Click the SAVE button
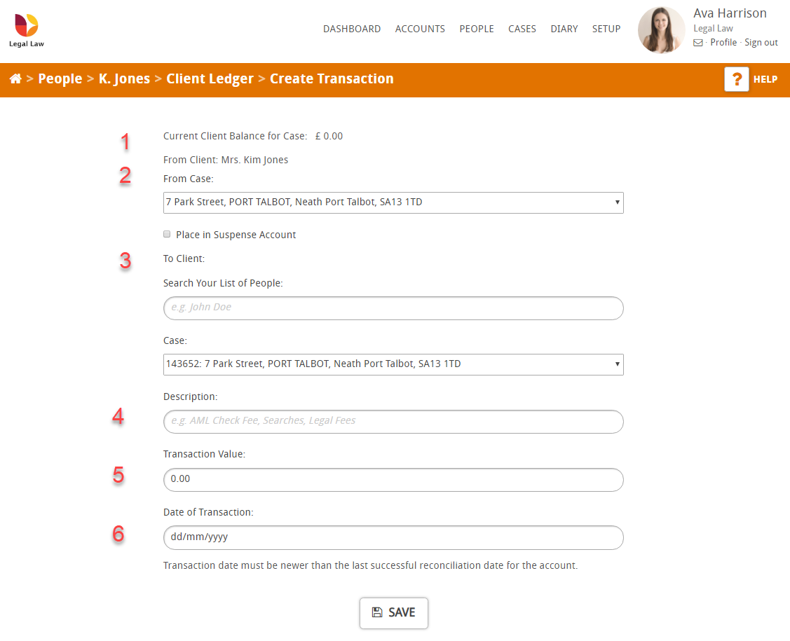 393,612
